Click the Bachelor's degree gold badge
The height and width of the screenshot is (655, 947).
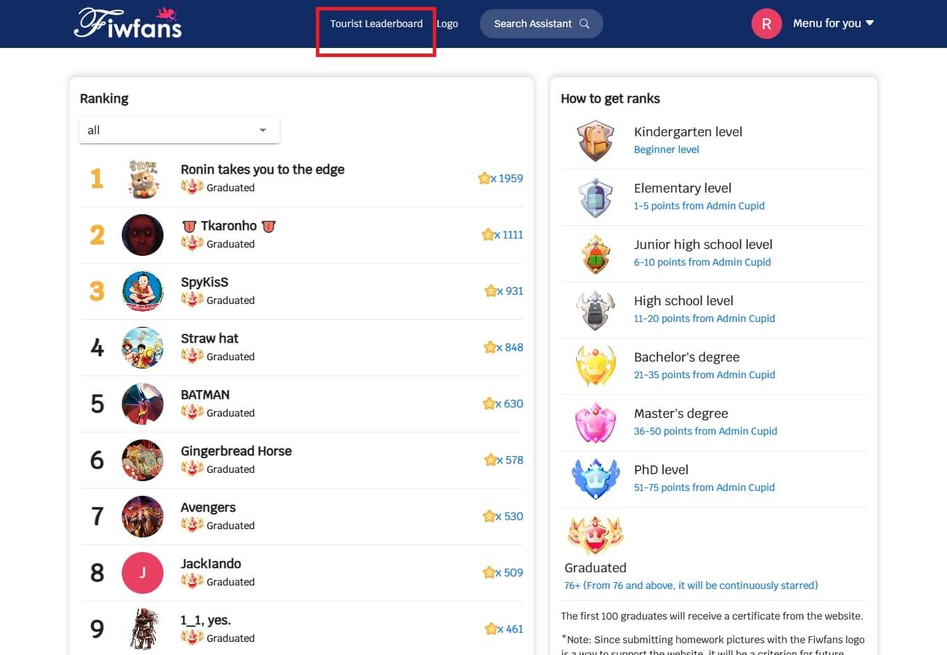[595, 366]
